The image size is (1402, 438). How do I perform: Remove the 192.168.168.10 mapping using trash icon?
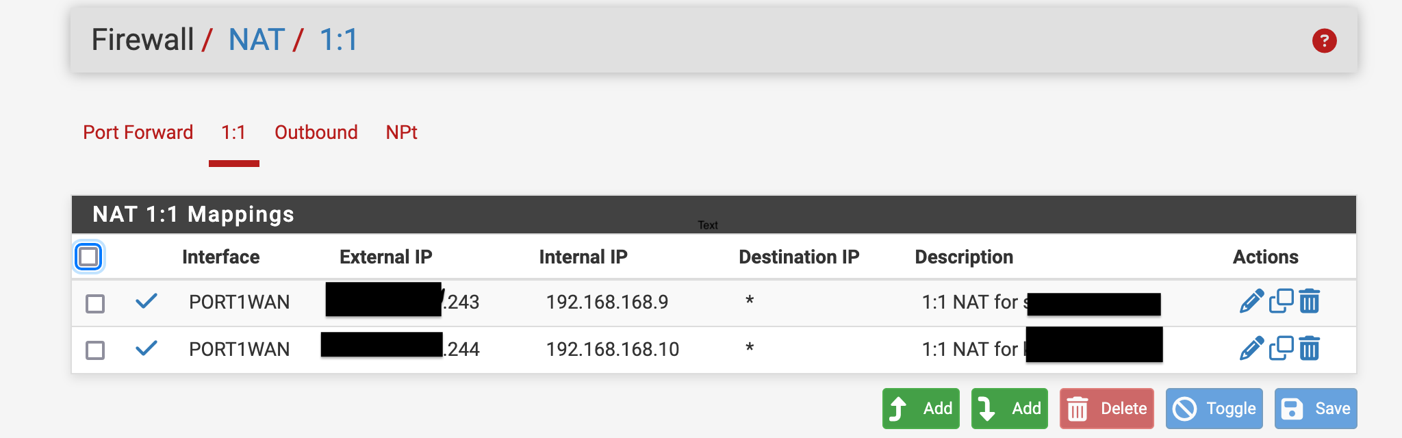1309,348
